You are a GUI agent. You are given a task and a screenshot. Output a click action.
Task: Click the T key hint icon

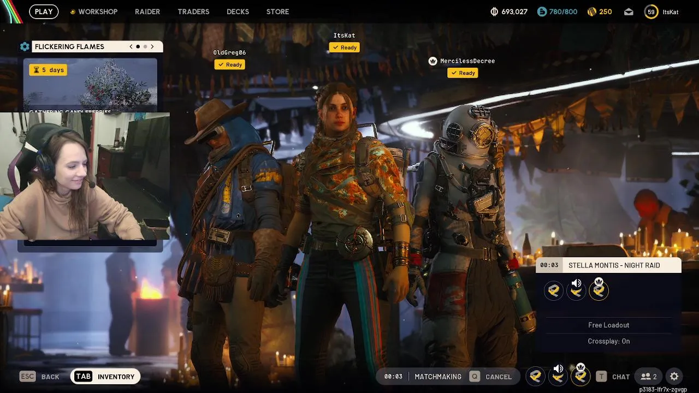(601, 377)
